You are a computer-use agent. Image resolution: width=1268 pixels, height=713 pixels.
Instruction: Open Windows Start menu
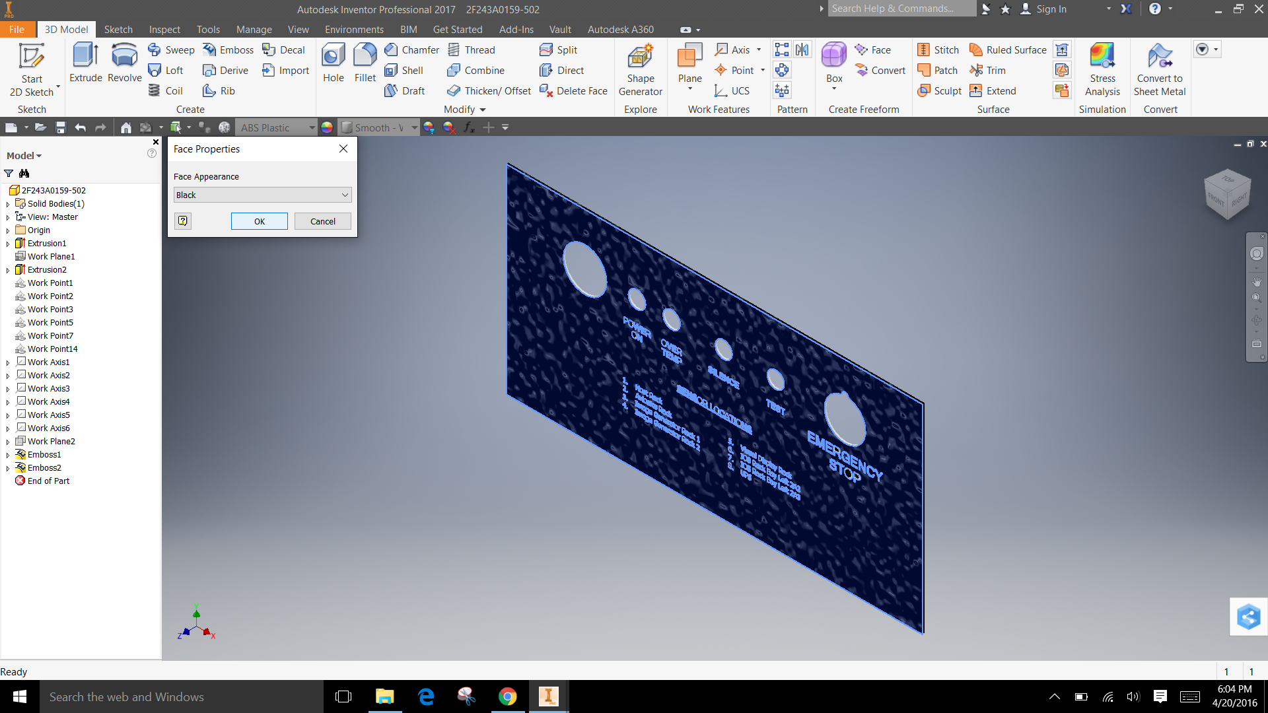[x=19, y=696]
